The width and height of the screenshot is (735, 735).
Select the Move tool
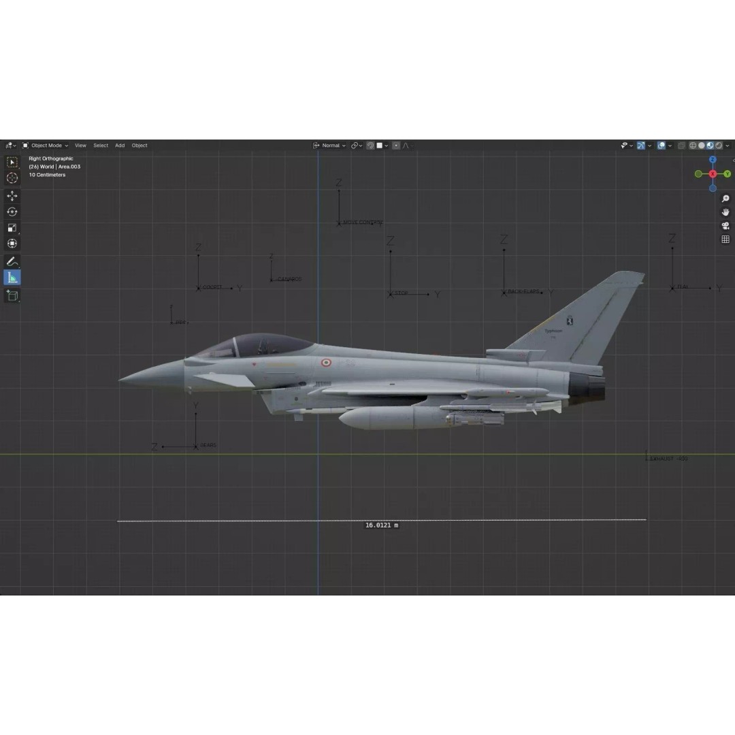pyautogui.click(x=12, y=196)
